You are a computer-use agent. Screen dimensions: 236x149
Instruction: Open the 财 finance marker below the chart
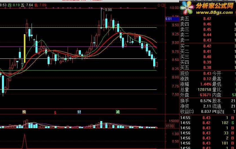[x=79, y=112]
